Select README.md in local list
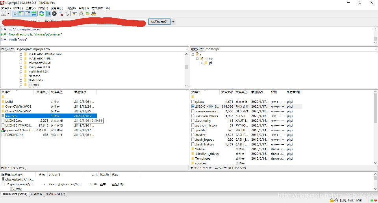This screenshot has width=378, height=203. tap(14, 135)
